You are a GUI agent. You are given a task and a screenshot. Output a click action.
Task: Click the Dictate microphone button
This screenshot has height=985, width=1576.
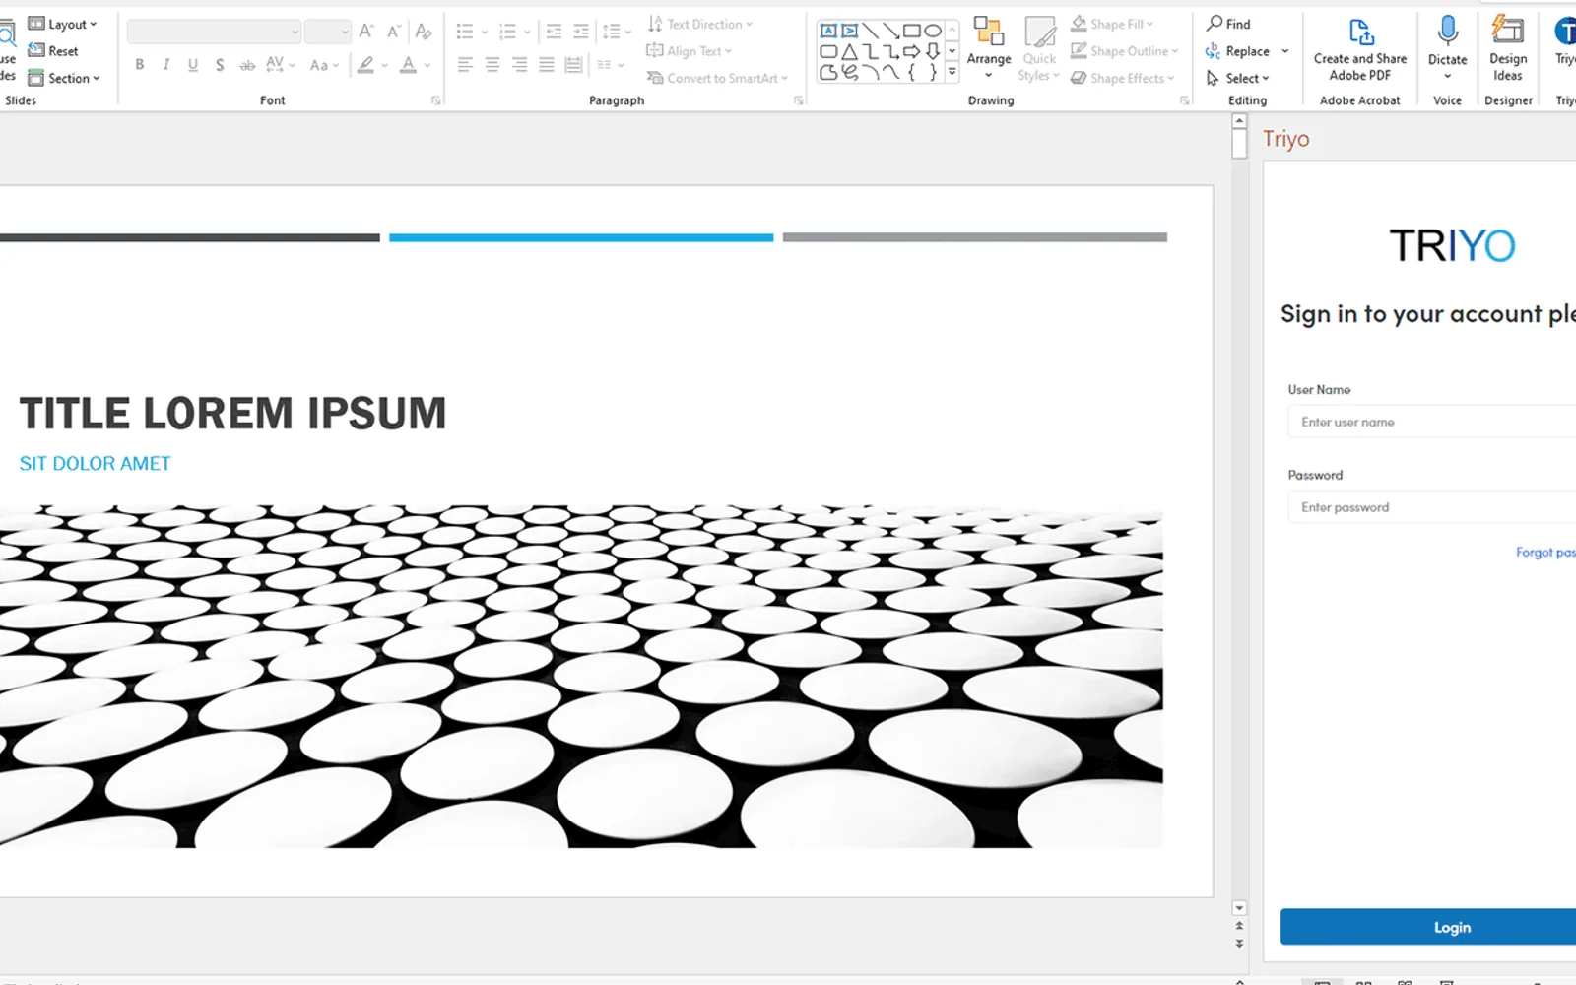[1447, 47]
